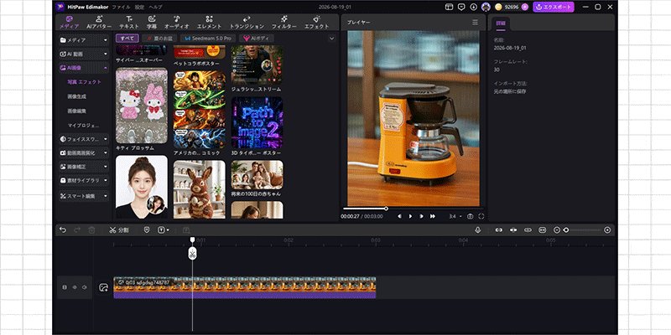Screen dimensions: 671x335
Task: Open the feedback chat bubble icon
Action: [x=460, y=7]
